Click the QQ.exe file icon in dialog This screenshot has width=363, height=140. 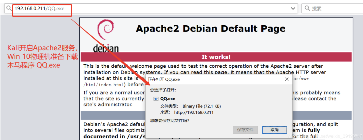tap(156, 99)
